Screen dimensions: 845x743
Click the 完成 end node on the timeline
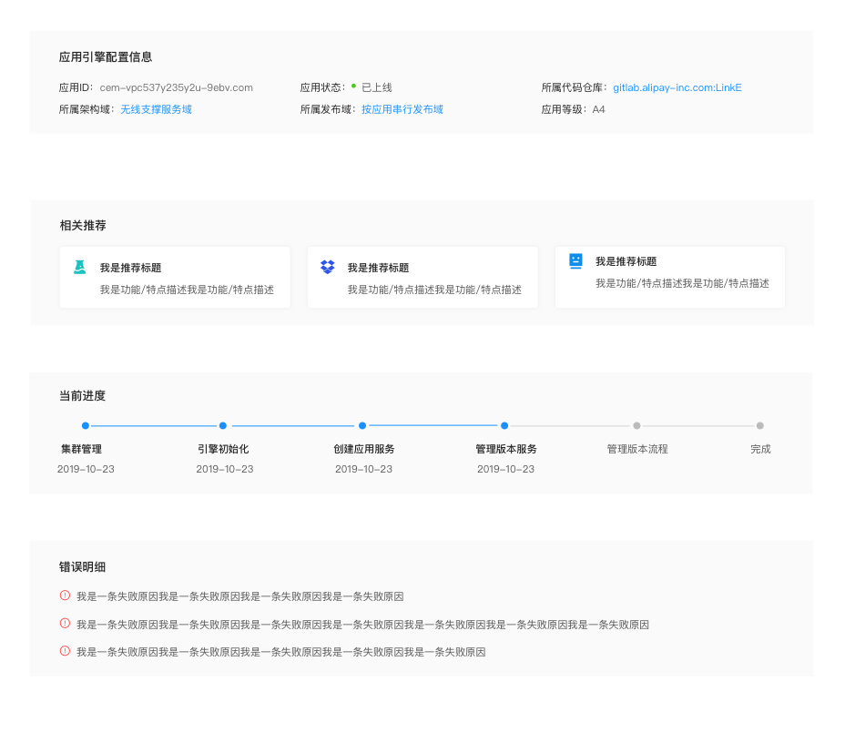[x=759, y=424]
